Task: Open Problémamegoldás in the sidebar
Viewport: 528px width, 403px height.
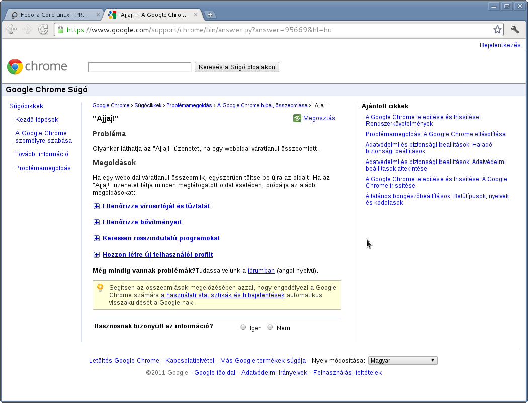Action: tap(43, 168)
